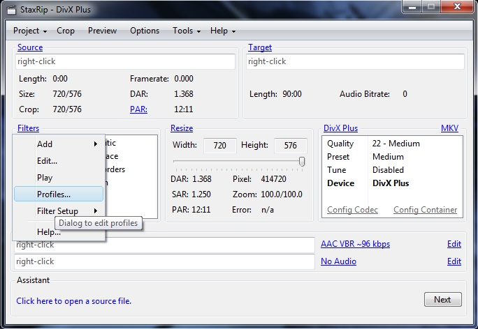Choose Edit... from the context menu
Image resolution: width=478 pixels, height=329 pixels.
tap(59, 161)
